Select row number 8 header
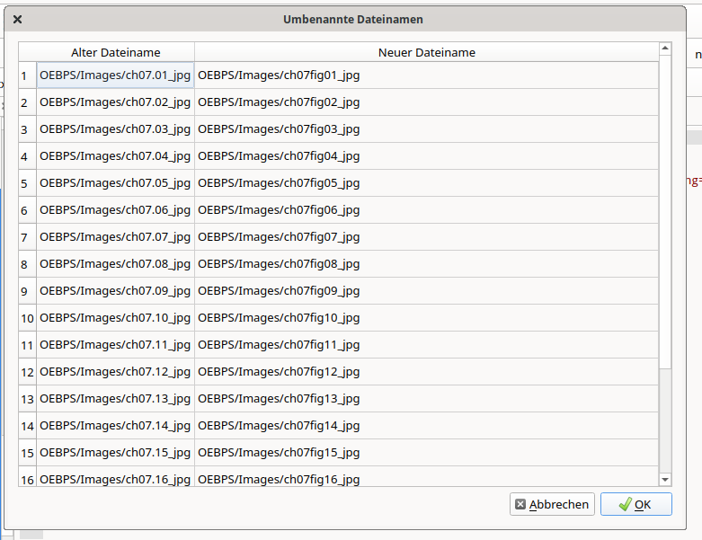 [27, 264]
